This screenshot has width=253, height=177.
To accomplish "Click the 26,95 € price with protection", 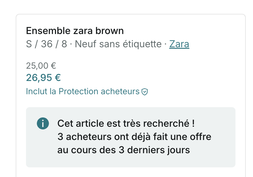I will coord(43,78).
